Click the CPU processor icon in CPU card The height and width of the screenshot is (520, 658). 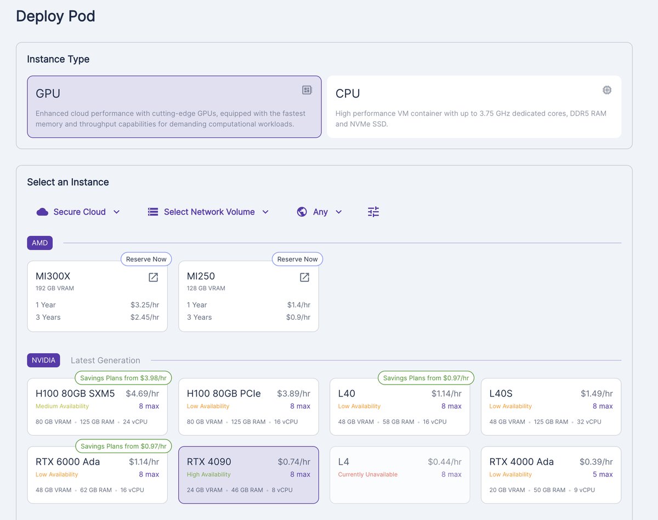click(607, 90)
